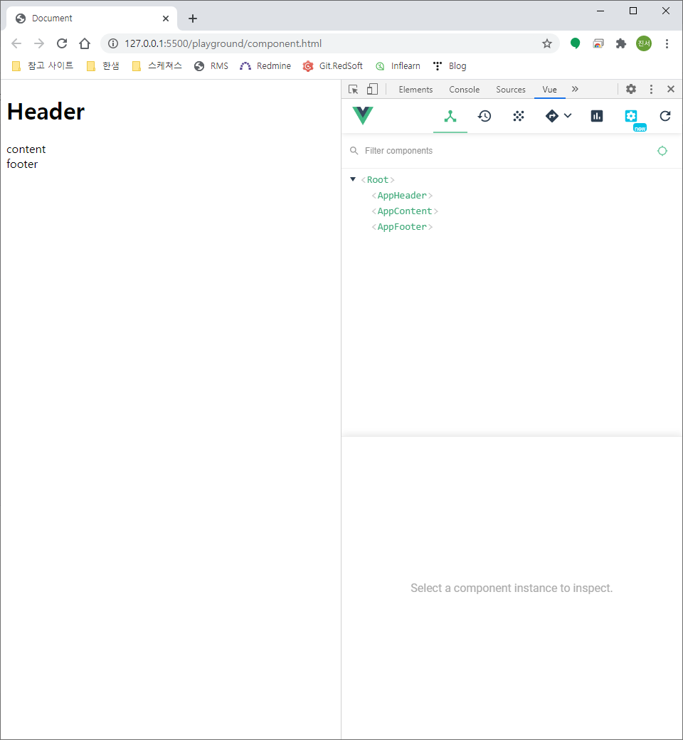Click the address bar URL
Screen dimensions: 683x740
223,43
